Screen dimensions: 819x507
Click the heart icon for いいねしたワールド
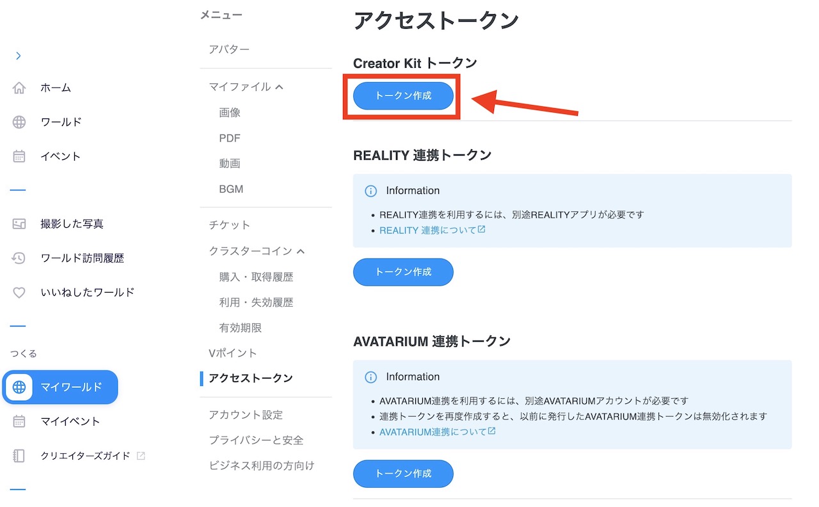[x=19, y=293]
